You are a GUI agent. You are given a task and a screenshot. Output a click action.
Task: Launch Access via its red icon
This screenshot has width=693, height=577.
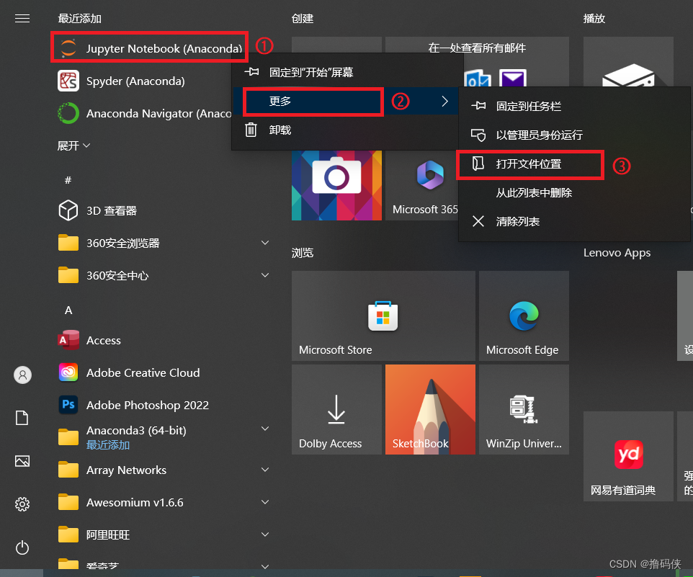point(68,340)
